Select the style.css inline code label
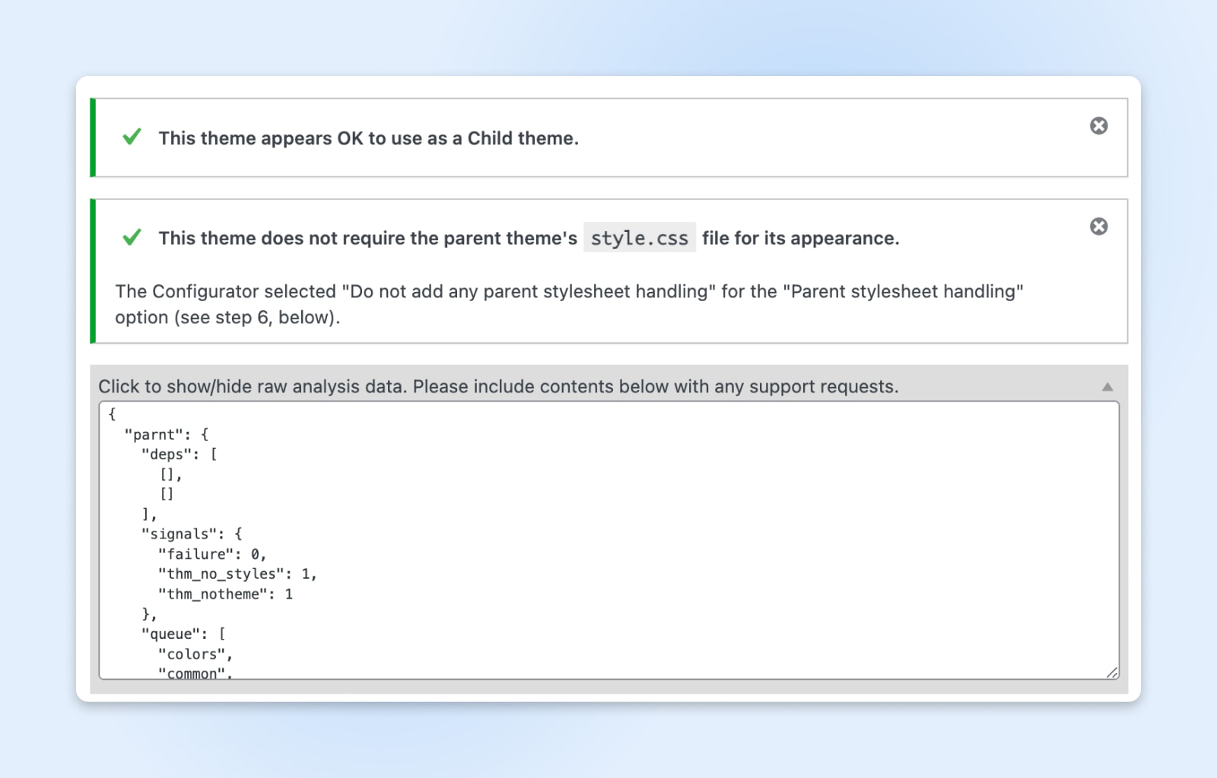The image size is (1217, 778). [x=640, y=237]
